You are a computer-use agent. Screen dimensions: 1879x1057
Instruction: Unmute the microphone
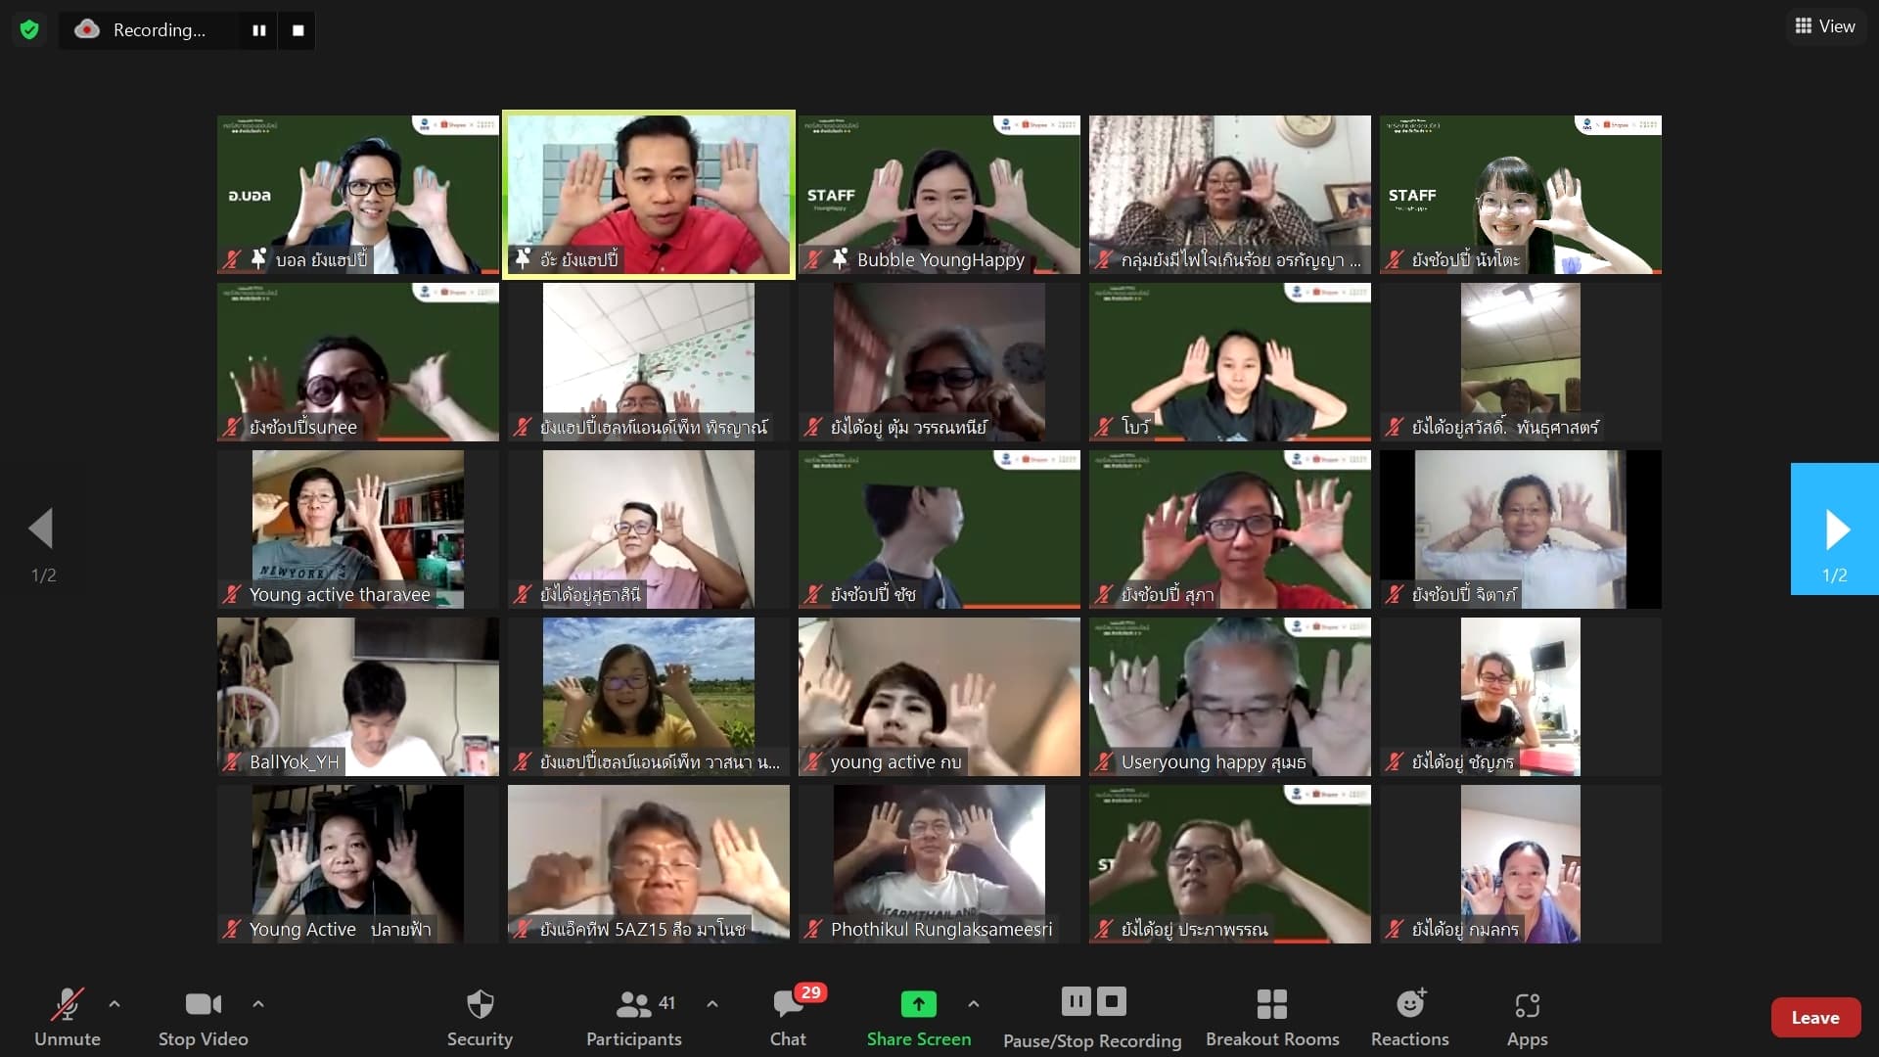tap(68, 1018)
